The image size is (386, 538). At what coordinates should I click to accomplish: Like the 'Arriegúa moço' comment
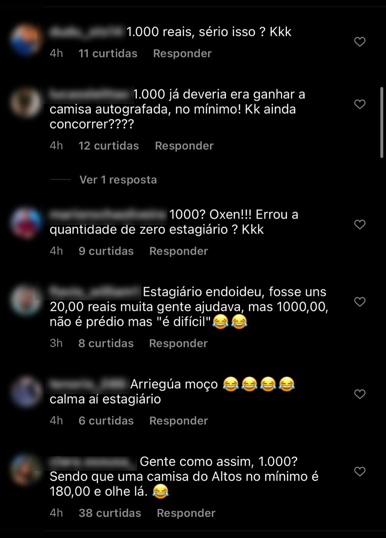[360, 394]
